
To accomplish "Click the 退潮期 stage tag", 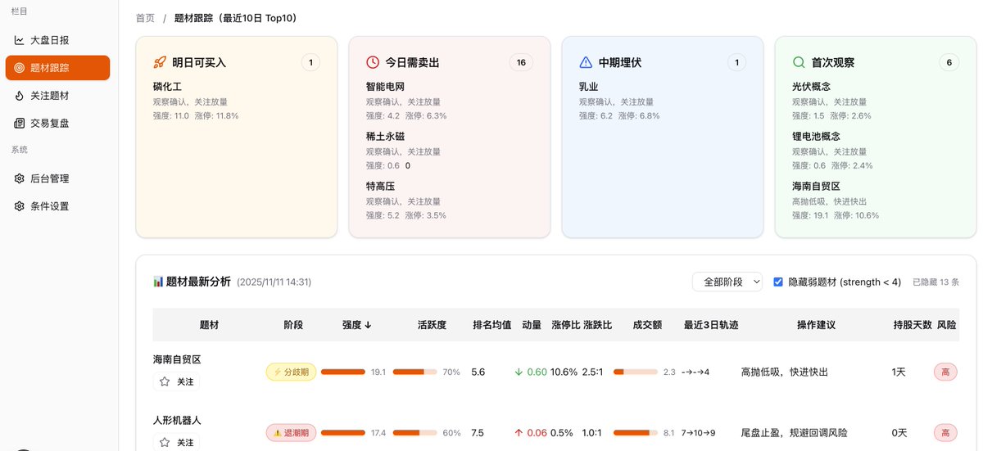I will click(291, 433).
